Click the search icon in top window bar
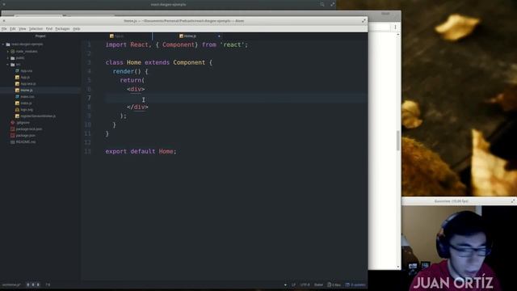Viewport: 517px width, 291px height. pyautogui.click(x=322, y=4)
